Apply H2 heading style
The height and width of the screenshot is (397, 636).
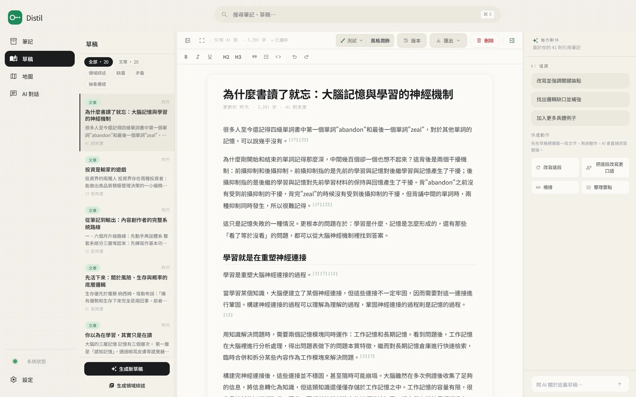pyautogui.click(x=226, y=57)
